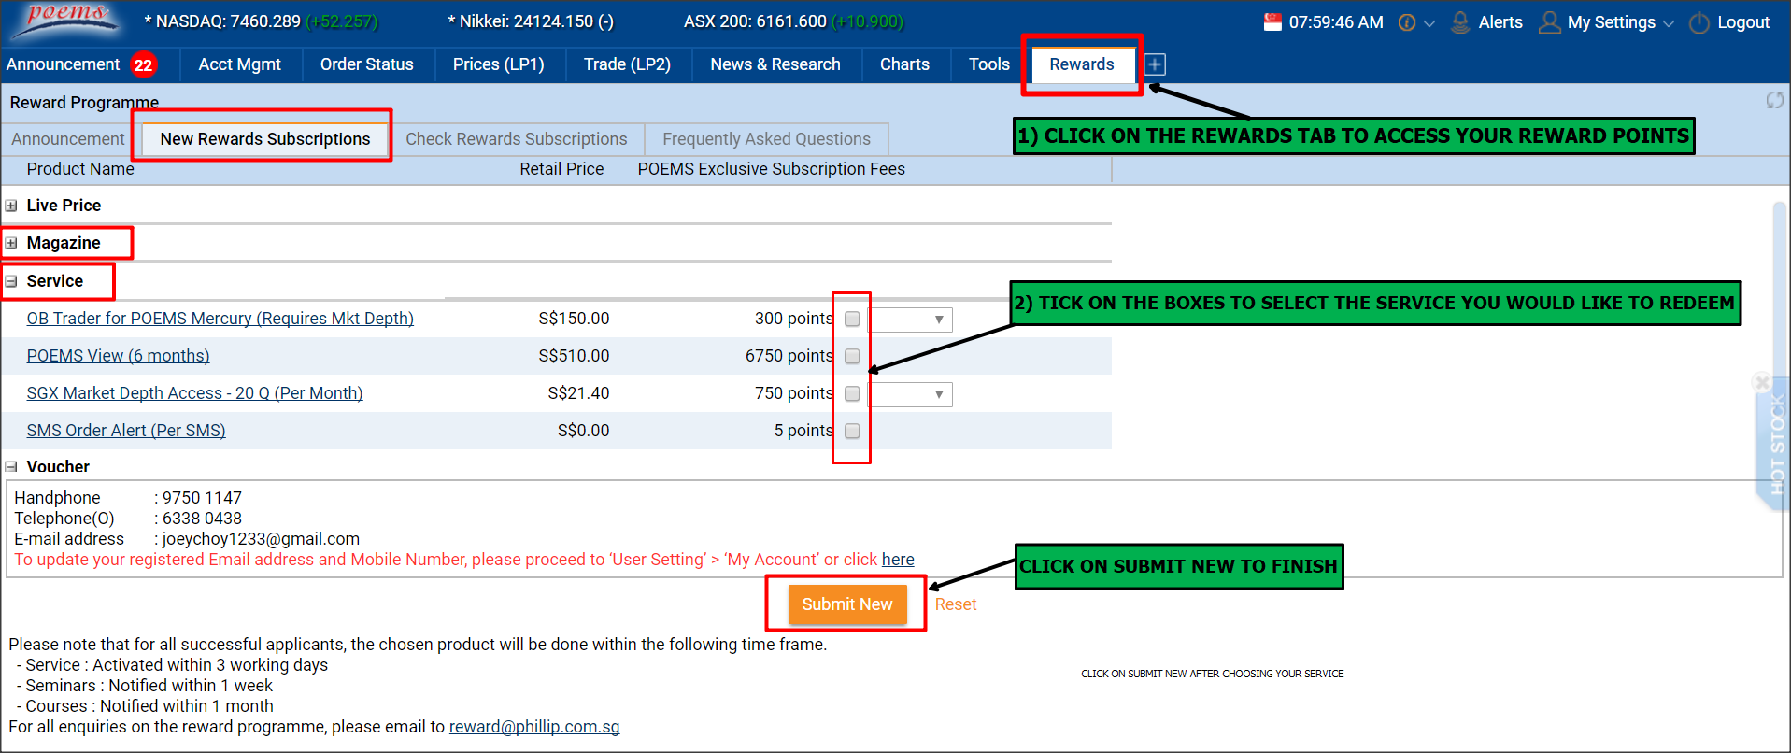Switch to Check Rewards Subscriptions sub-tab

(x=517, y=139)
